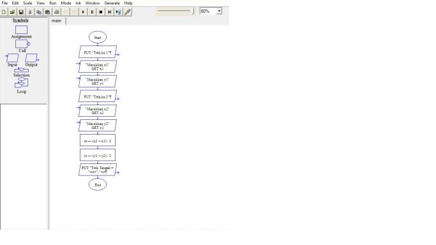Select the Loop symbol

pos(22,83)
